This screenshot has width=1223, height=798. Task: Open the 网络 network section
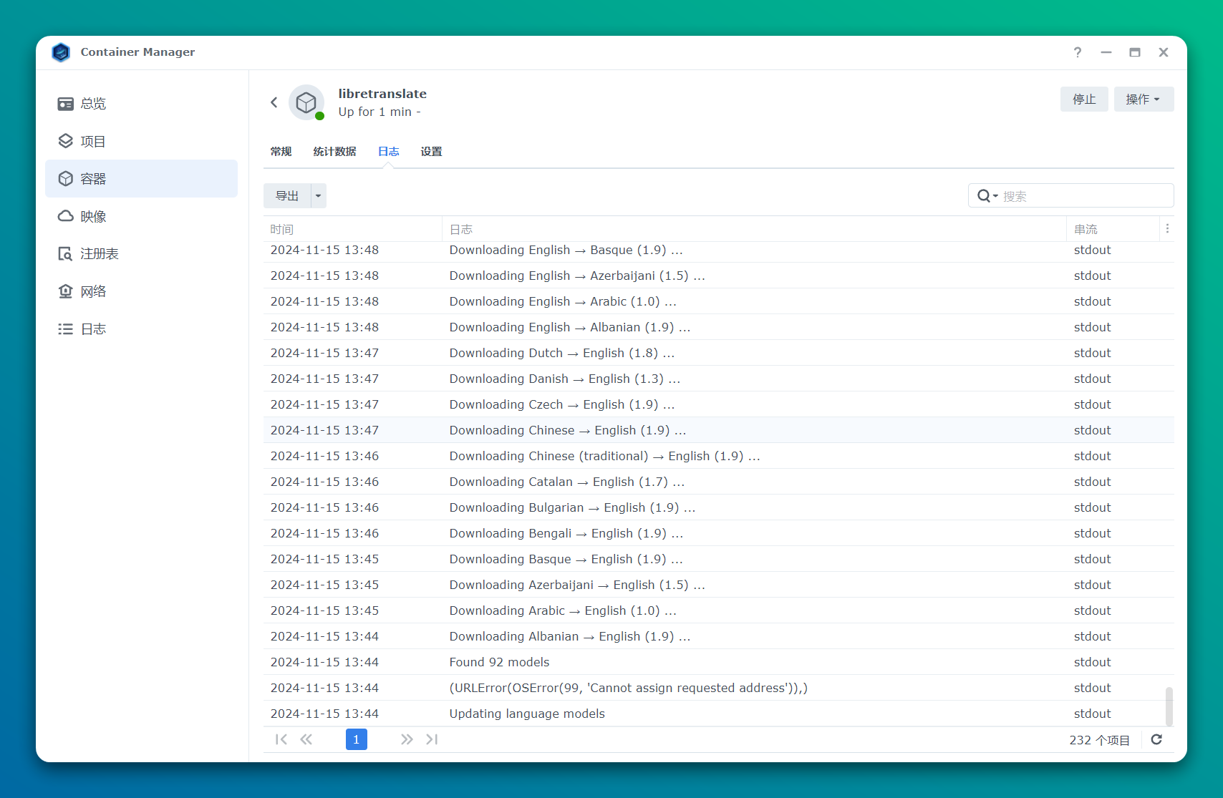click(141, 291)
